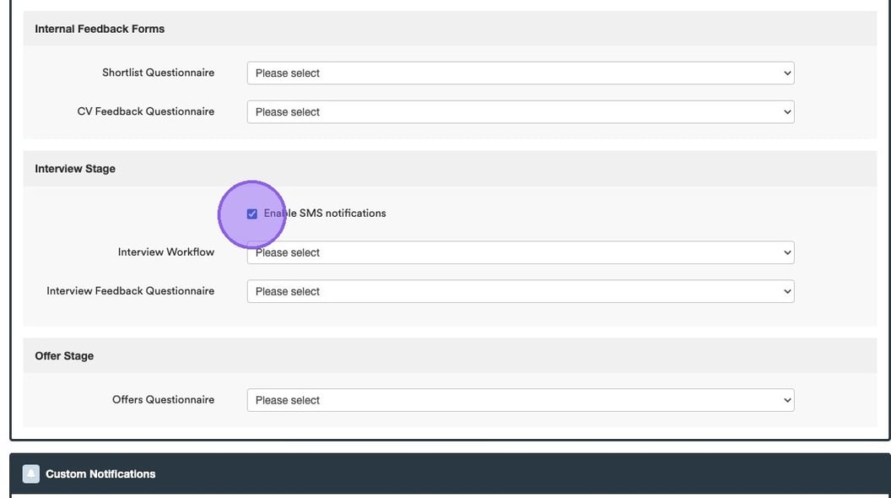Click the 'Interview Feedback Questionnaire' field label
Image resolution: width=891 pixels, height=498 pixels.
pos(130,290)
